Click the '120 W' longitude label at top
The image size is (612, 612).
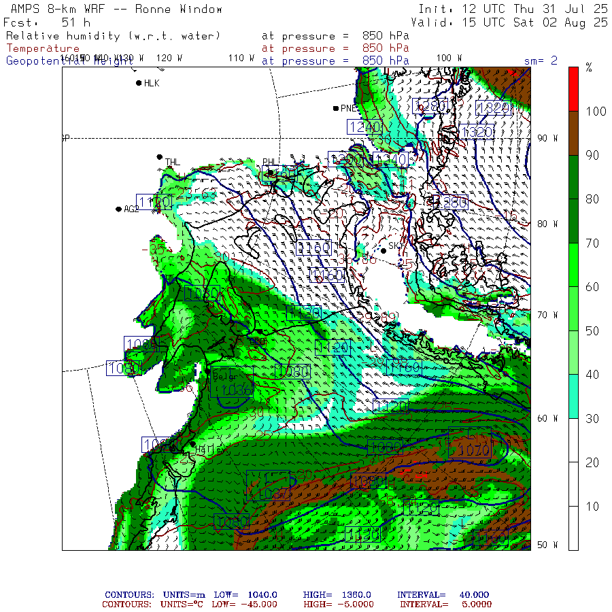(169, 58)
